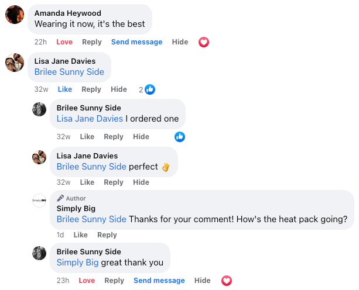359x290 pixels.
Task: Open Amanda Heywood's profile picture
Action: point(15,15)
